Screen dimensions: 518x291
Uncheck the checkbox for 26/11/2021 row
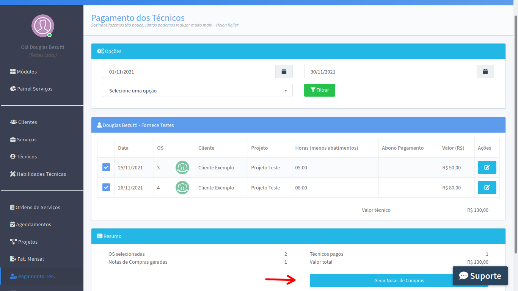click(106, 187)
